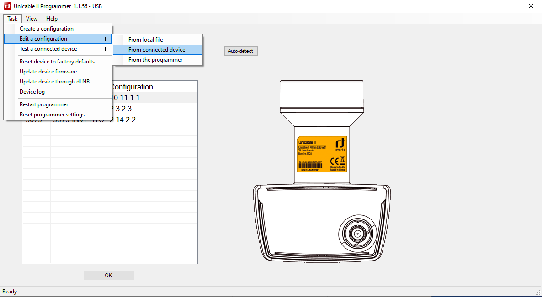Select Reset device to factory defaults
The width and height of the screenshot is (542, 297).
tap(57, 62)
